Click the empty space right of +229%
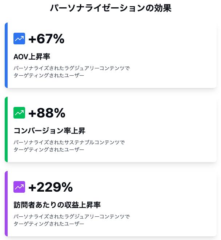Viewport: 221px width, 240px height. [x=145, y=187]
